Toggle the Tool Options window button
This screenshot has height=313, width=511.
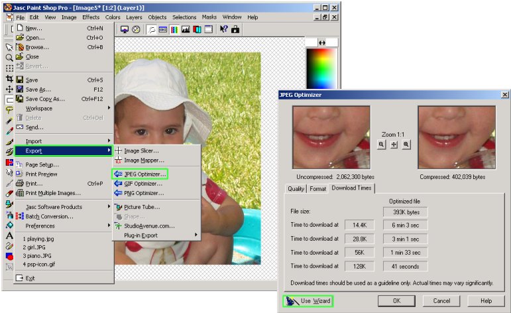click(163, 30)
